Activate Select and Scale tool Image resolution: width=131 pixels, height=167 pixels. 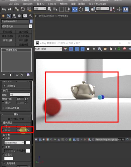click(x=87, y=9)
